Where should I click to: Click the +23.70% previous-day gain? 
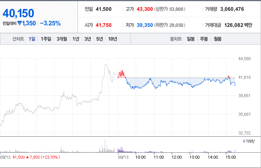click(x=51, y=157)
